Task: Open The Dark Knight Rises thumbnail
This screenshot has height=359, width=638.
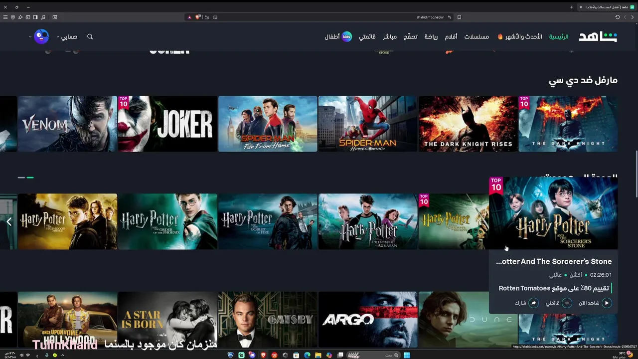Action: [468, 124]
